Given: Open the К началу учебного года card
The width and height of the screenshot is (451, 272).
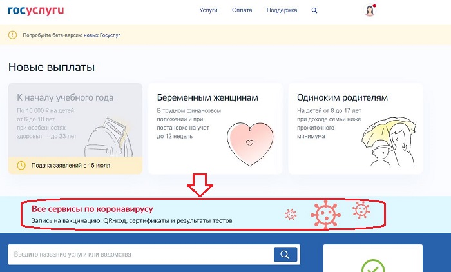Looking at the screenshot, I should [65, 98].
